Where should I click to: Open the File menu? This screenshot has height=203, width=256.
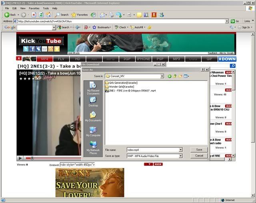[7, 8]
